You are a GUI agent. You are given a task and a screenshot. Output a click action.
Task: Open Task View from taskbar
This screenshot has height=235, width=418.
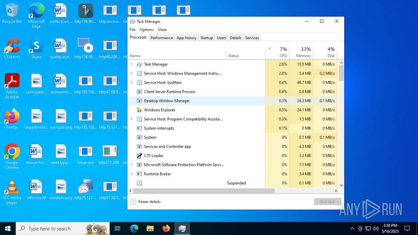118,228
